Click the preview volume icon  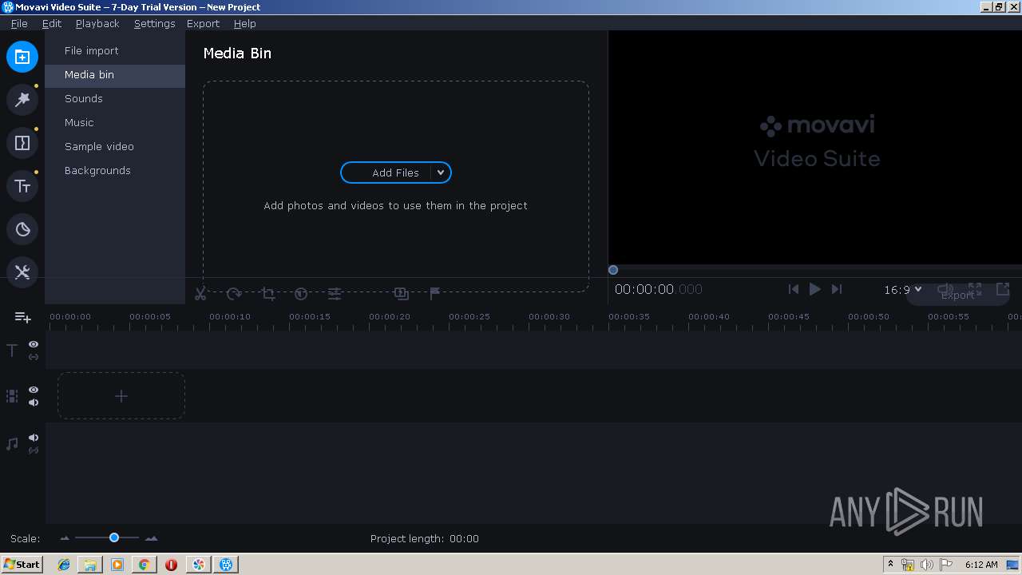pyautogui.click(x=944, y=289)
